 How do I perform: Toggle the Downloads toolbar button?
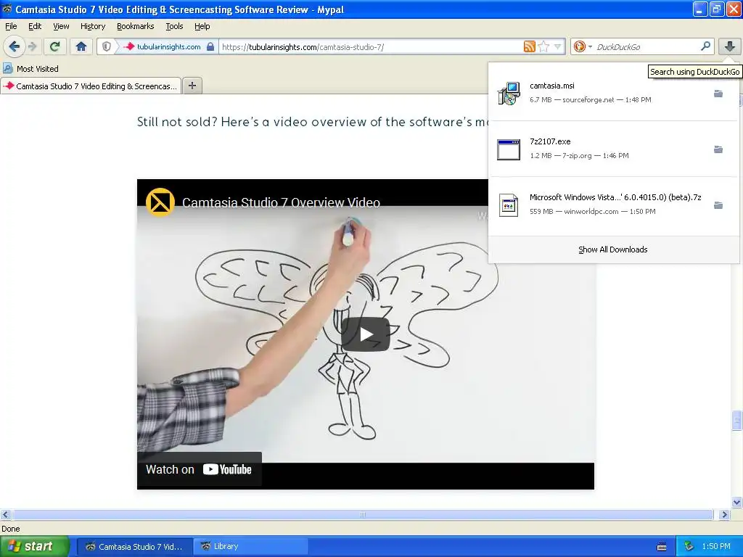(x=730, y=46)
